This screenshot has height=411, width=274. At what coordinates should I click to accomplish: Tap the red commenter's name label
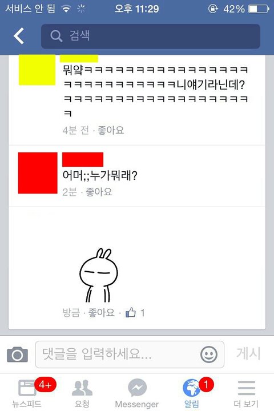tap(83, 159)
